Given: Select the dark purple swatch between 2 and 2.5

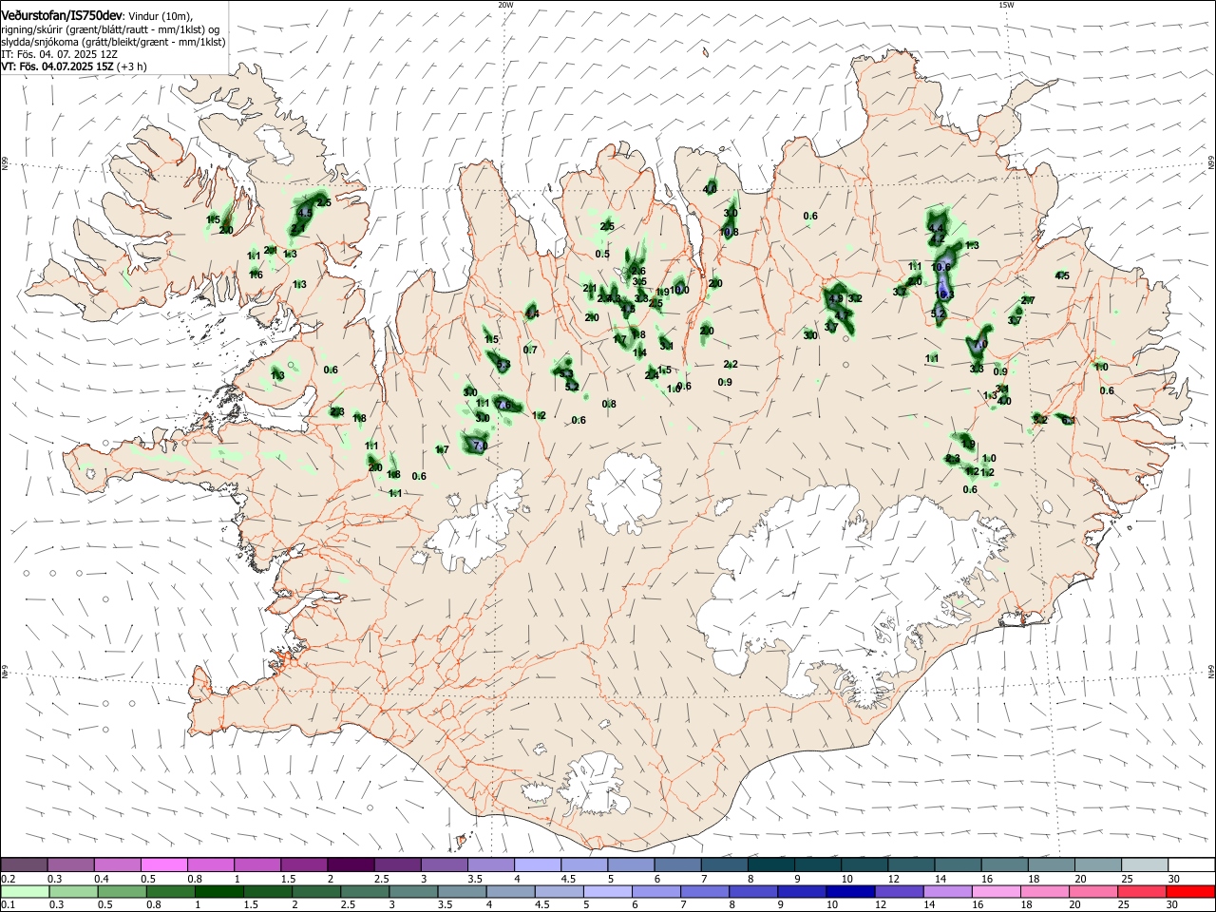Looking at the screenshot, I should [351, 864].
